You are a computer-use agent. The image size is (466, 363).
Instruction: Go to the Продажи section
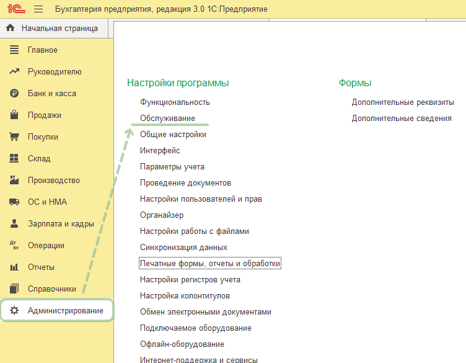click(x=56, y=115)
